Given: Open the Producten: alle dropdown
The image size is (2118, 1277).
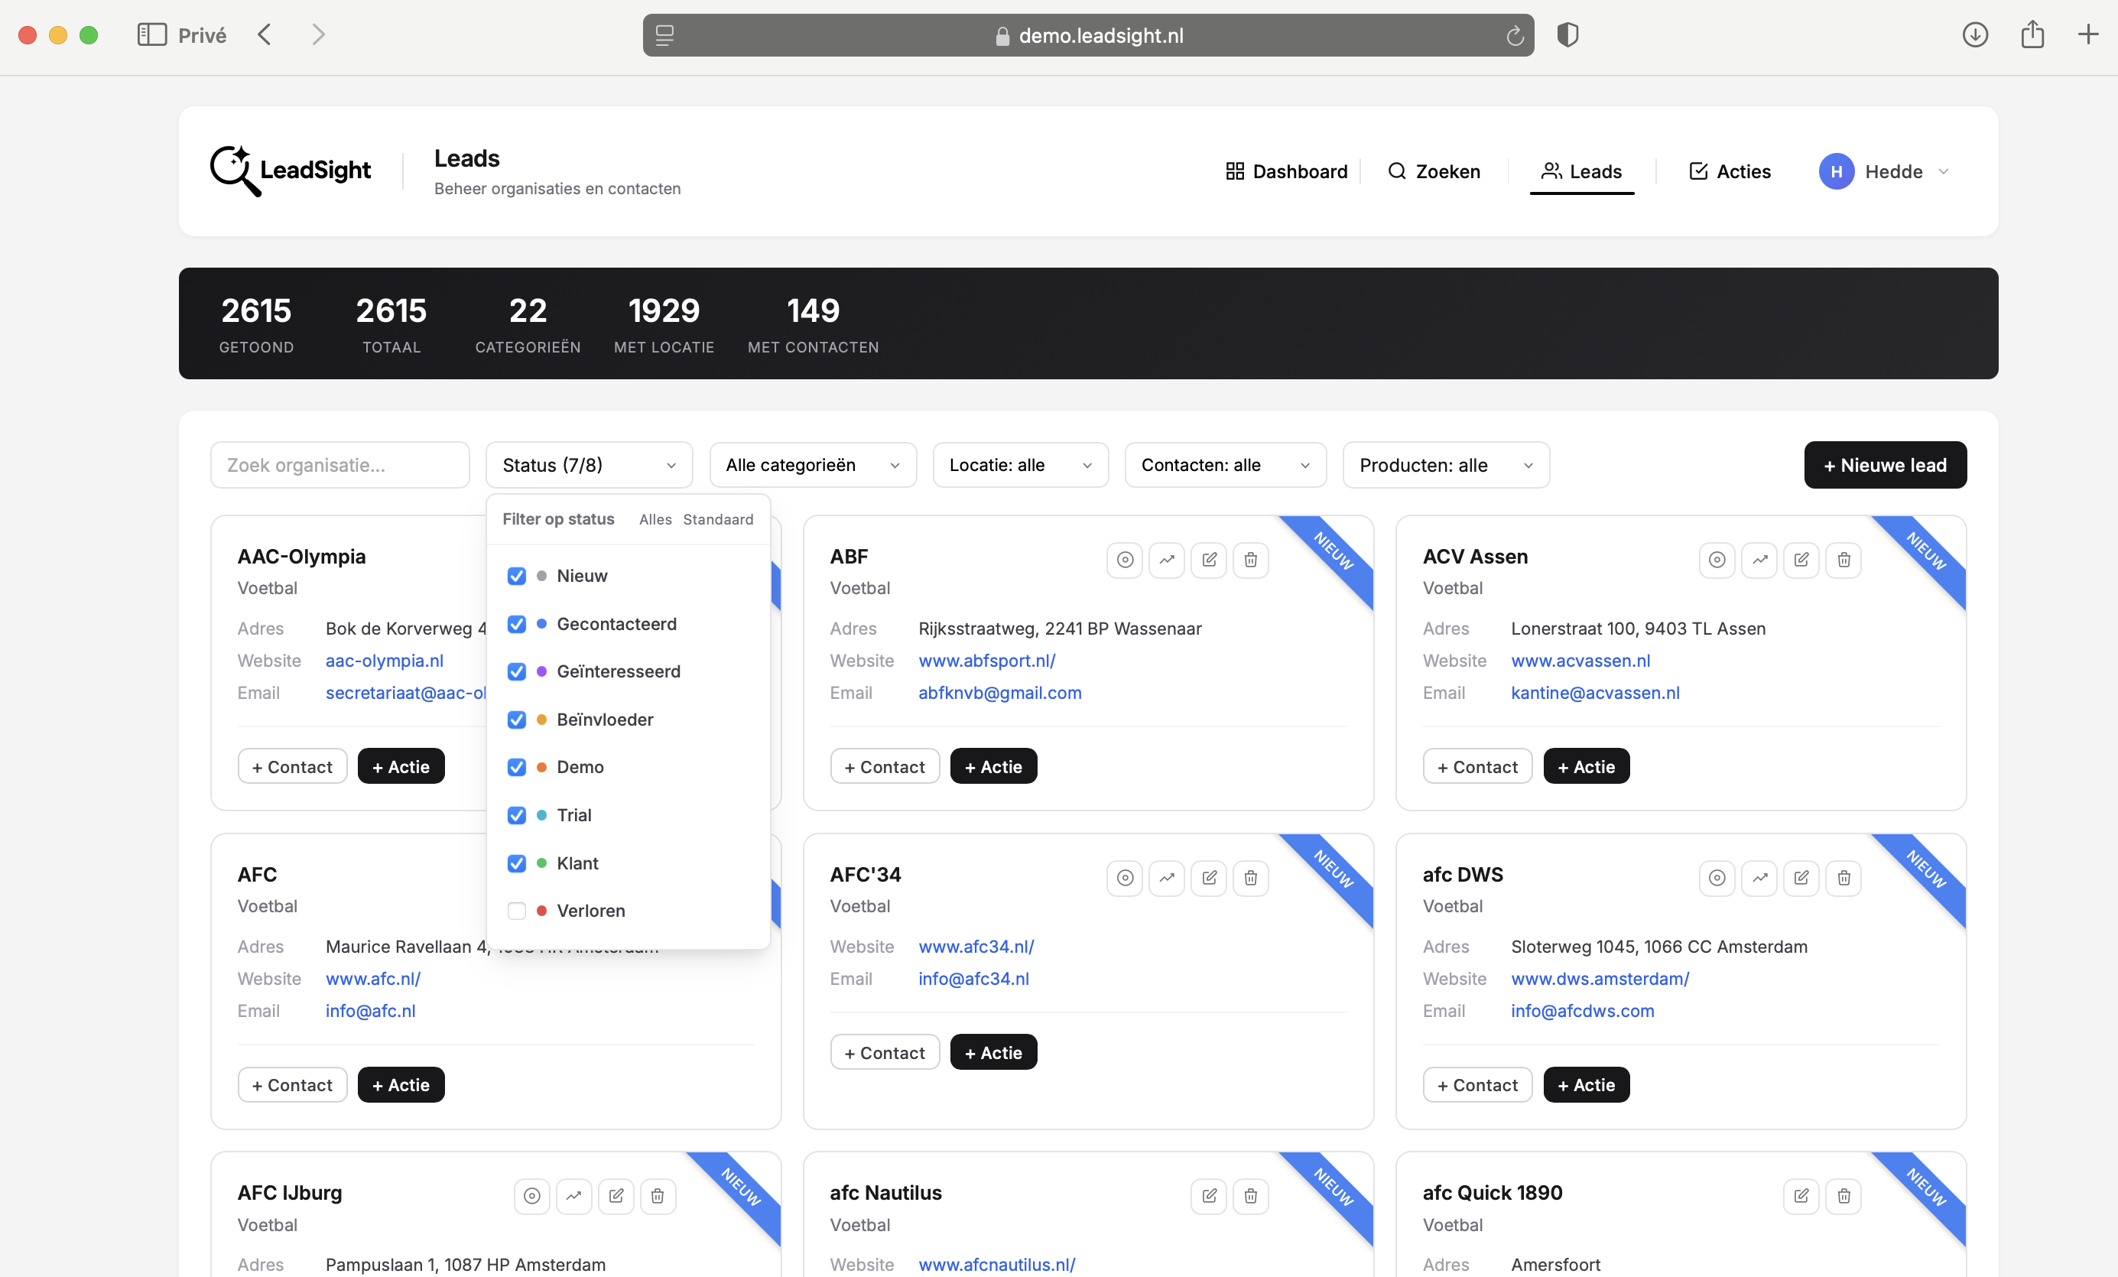Looking at the screenshot, I should pos(1445,465).
